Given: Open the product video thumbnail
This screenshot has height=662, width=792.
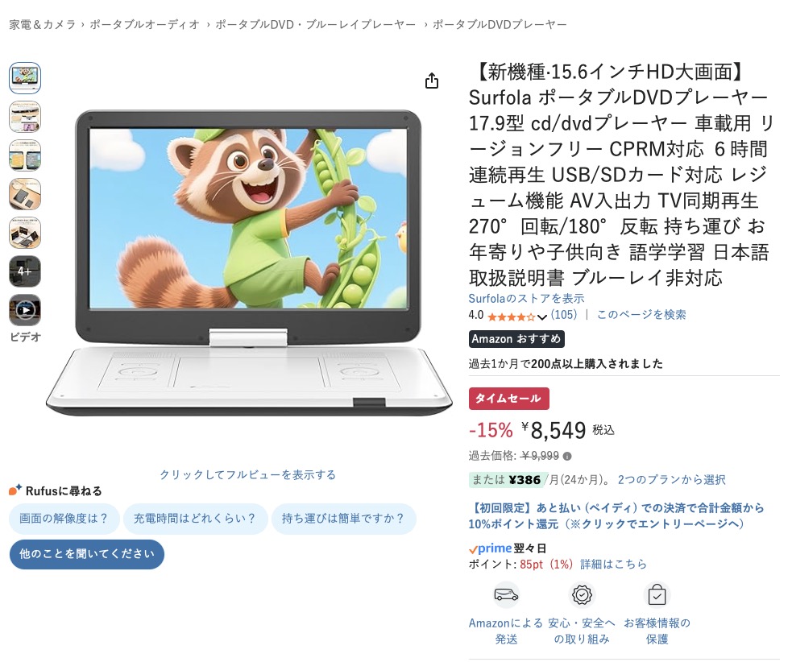Looking at the screenshot, I should pyautogui.click(x=25, y=310).
